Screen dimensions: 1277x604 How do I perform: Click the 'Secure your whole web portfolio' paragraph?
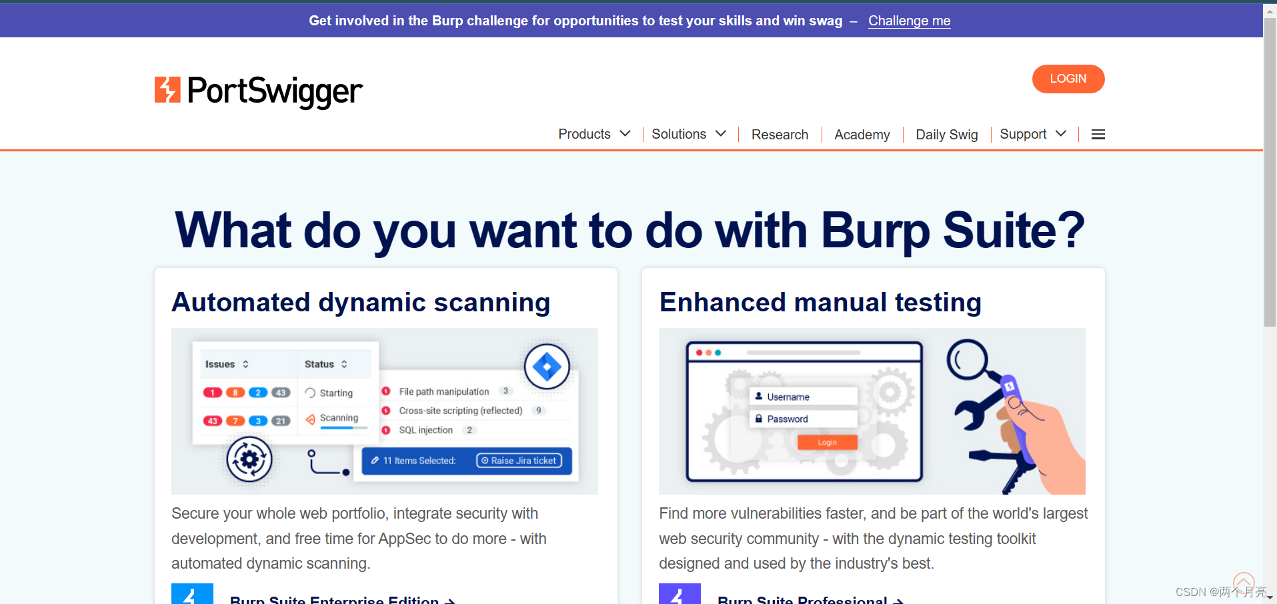click(x=359, y=539)
